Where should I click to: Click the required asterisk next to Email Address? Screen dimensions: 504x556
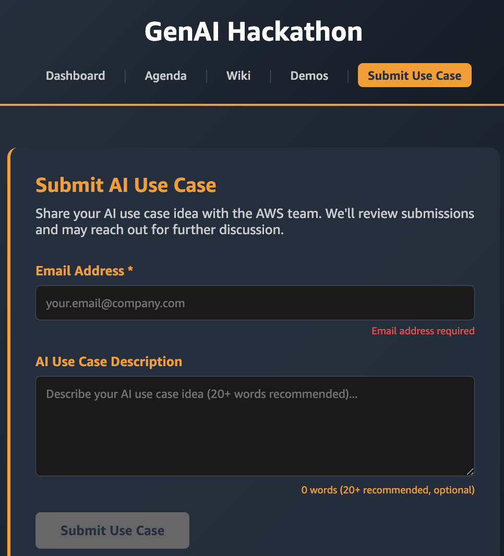pyautogui.click(x=130, y=270)
